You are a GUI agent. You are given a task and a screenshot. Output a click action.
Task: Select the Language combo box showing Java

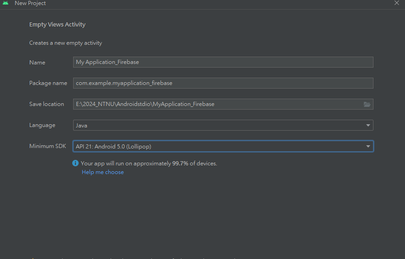click(x=219, y=125)
